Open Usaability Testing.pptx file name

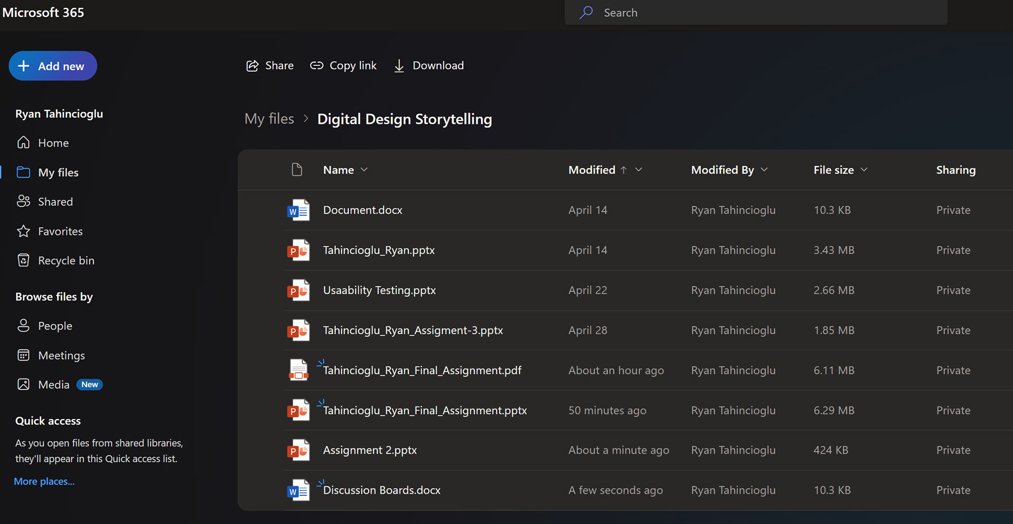[379, 290]
